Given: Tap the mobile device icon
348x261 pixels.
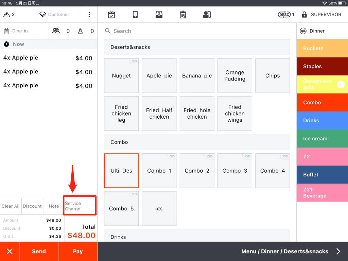Looking at the screenshot, I should [x=135, y=15].
